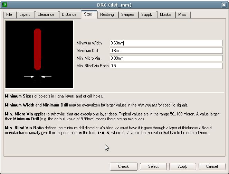Click the minimum width preview illustration
Viewport: 229px width, 174px height.
point(39,54)
